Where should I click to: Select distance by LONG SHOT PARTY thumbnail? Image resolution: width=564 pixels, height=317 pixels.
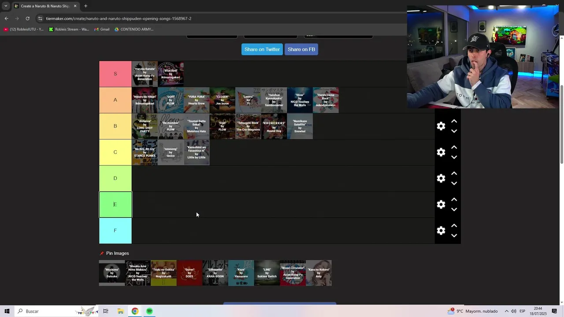point(145,126)
